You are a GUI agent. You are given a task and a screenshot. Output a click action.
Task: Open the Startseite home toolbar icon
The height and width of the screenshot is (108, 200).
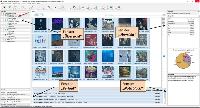pyautogui.click(x=4, y=8)
